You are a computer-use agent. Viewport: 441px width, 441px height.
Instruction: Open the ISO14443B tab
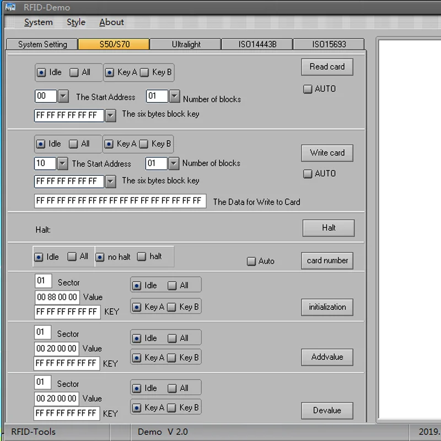pos(257,44)
